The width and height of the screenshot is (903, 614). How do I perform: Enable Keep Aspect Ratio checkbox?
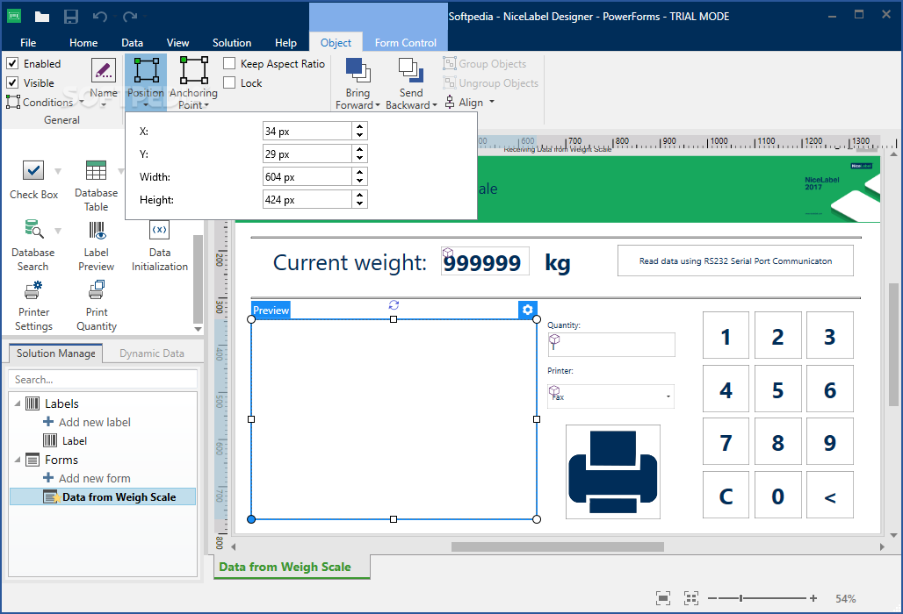(x=229, y=63)
